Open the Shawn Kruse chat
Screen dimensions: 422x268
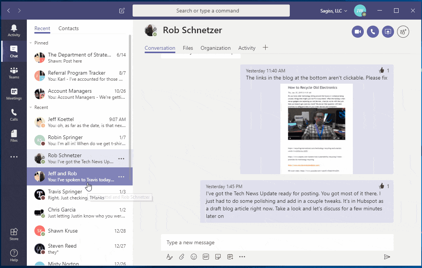[80, 231]
